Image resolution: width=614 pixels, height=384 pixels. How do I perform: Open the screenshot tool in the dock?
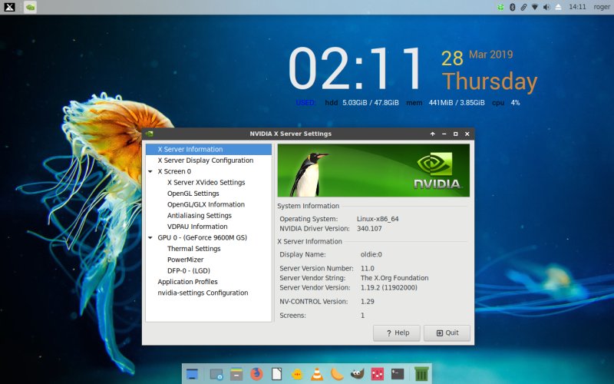pos(216,374)
